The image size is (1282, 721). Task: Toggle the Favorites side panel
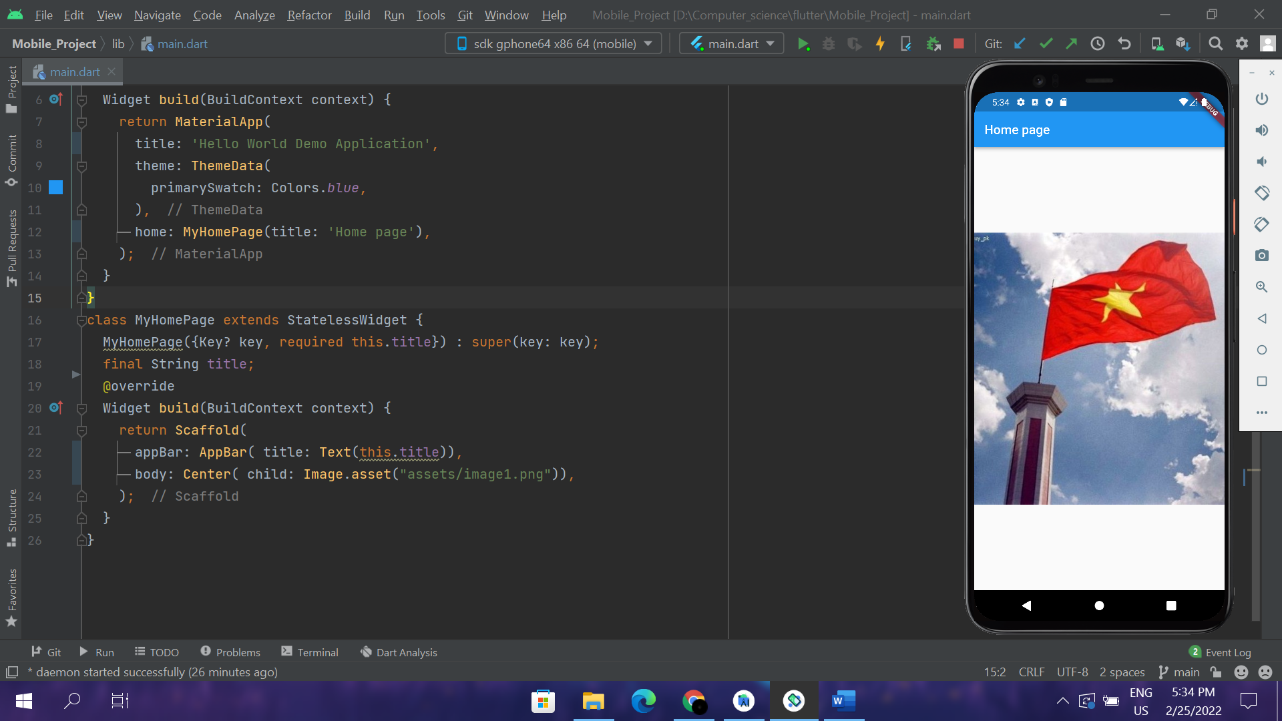(x=11, y=597)
